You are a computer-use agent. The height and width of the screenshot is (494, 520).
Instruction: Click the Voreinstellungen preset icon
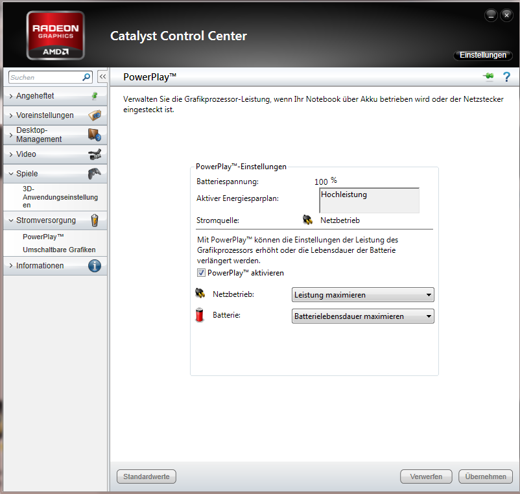point(95,115)
